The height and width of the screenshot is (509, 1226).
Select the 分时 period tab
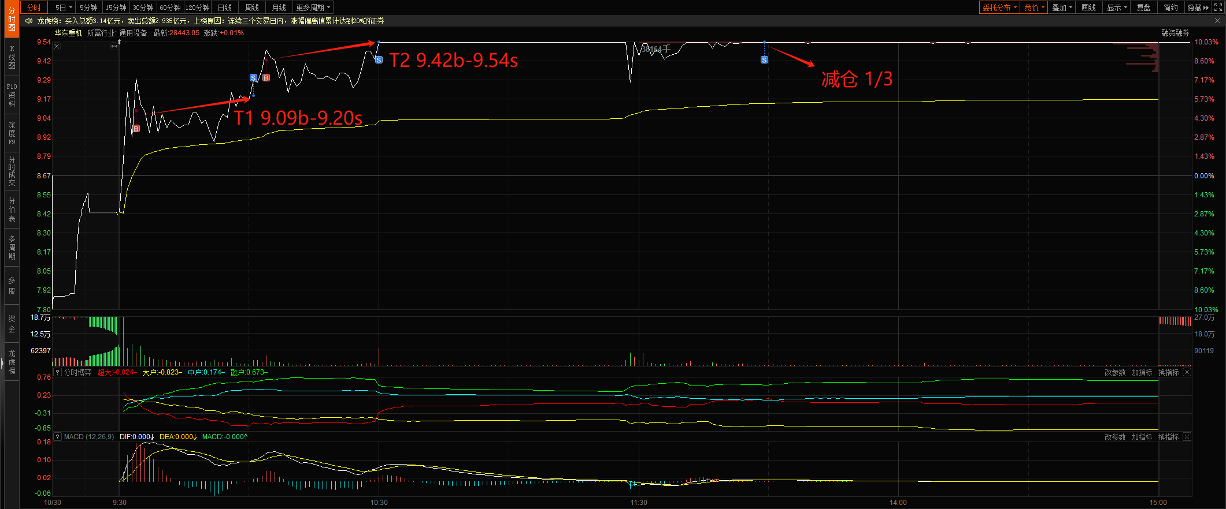pyautogui.click(x=34, y=8)
